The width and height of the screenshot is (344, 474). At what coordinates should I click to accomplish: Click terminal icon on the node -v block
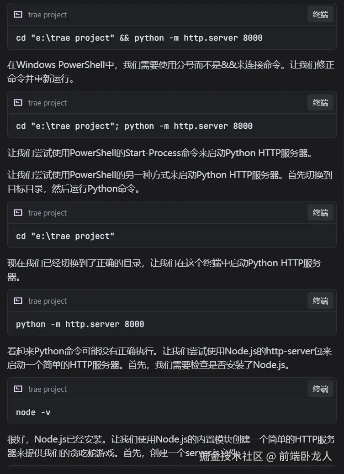click(18, 389)
